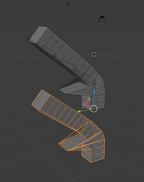Click the red-white 3D cursor
The width and height of the screenshot is (144, 182).
pos(94,54)
